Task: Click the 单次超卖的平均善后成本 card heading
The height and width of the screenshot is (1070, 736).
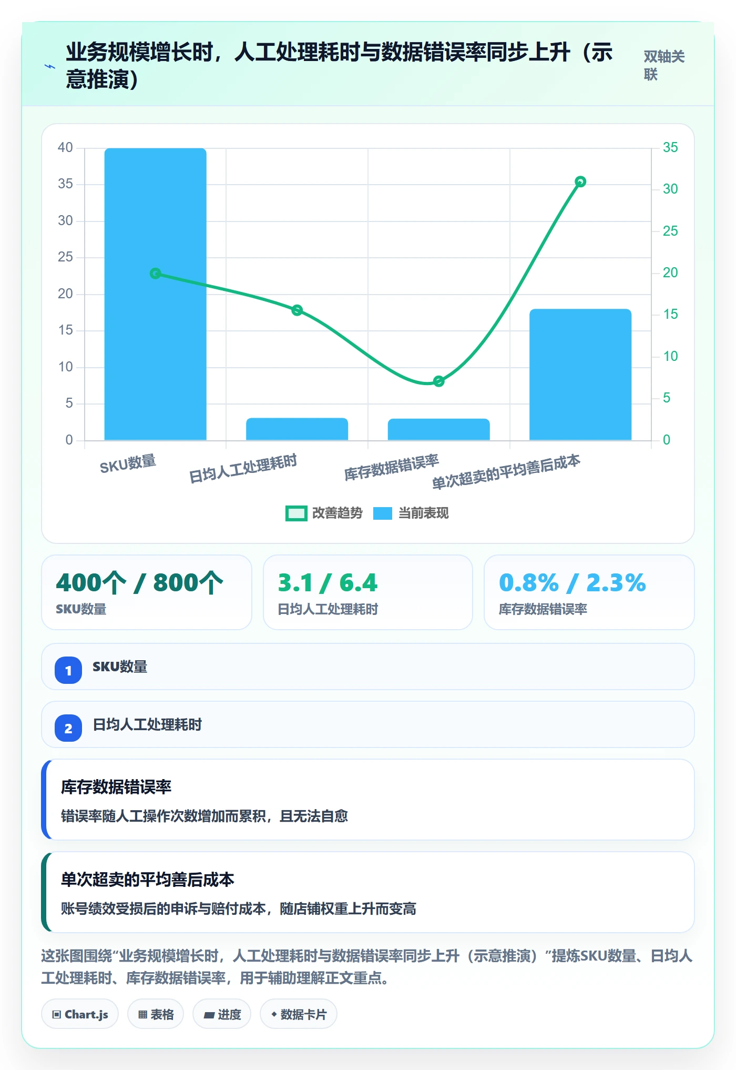Action: click(x=148, y=880)
